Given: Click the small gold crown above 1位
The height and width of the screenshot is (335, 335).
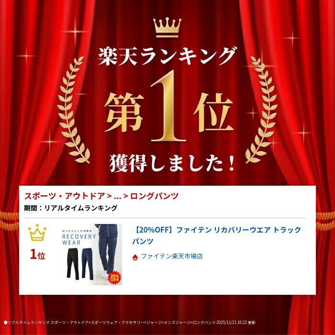Looking at the screenshot, I should click(x=37, y=233).
